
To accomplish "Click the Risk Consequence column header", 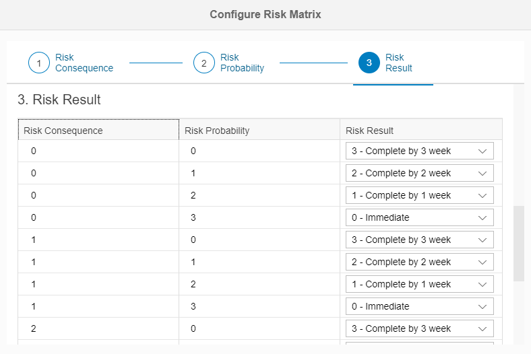I will pos(63,131).
